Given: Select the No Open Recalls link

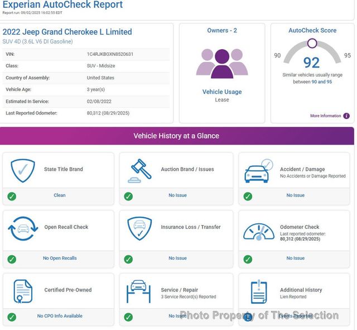Looking at the screenshot, I should pyautogui.click(x=60, y=259).
